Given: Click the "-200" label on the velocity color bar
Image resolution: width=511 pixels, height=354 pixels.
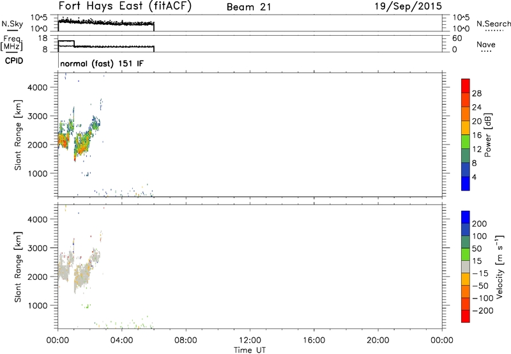Looking at the screenshot, I should click(482, 311).
